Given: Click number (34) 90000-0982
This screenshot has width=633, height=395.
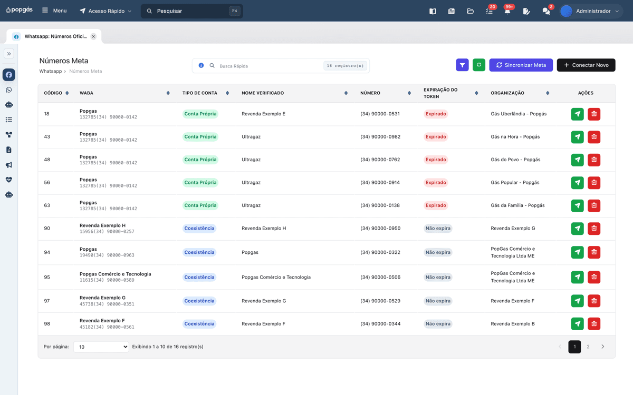Looking at the screenshot, I should point(380,137).
